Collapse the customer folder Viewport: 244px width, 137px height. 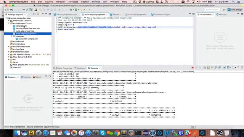[x=11, y=36]
